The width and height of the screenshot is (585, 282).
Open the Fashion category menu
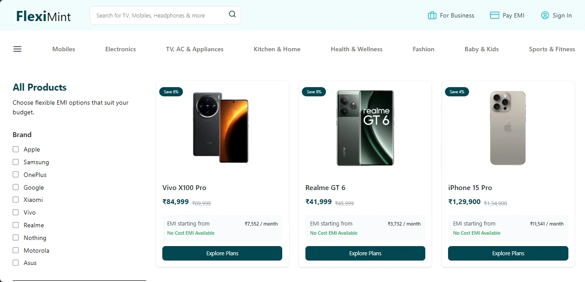[423, 49]
